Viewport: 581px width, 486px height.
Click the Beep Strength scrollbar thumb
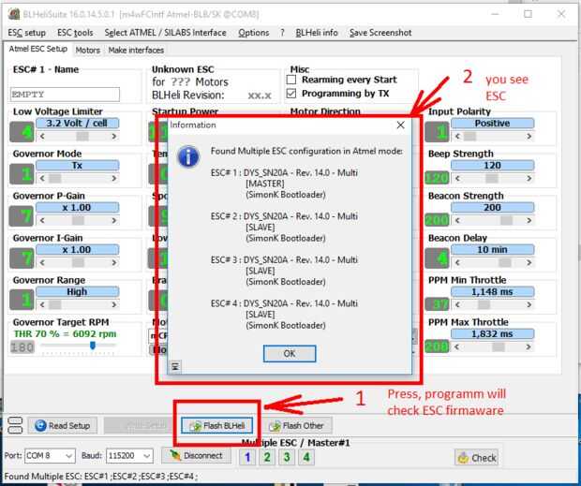click(x=492, y=179)
